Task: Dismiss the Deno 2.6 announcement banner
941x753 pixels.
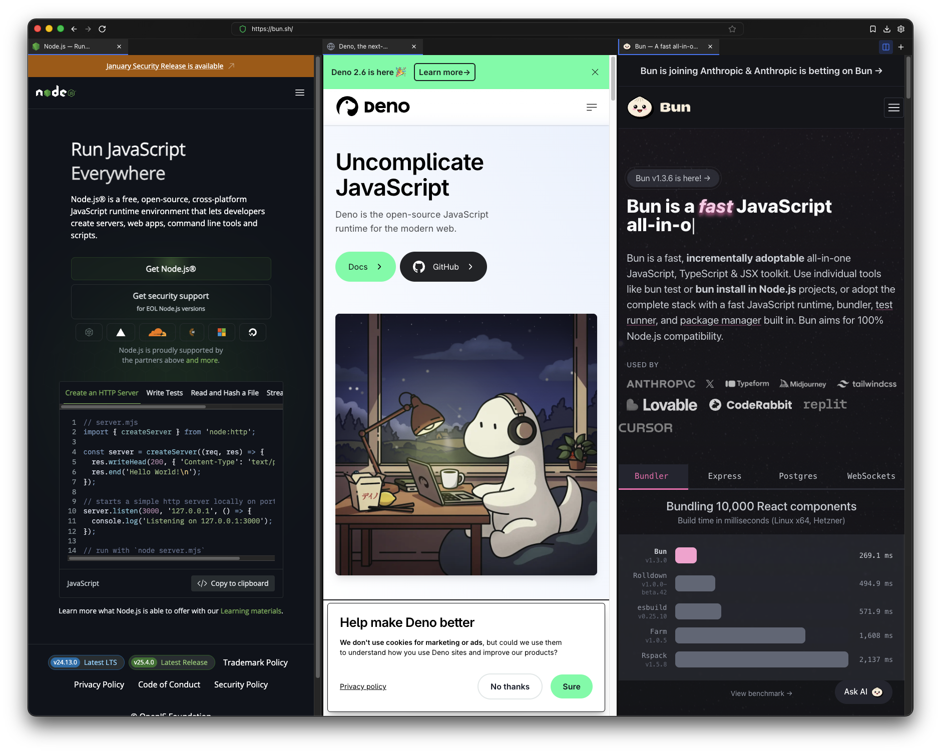Action: click(595, 72)
